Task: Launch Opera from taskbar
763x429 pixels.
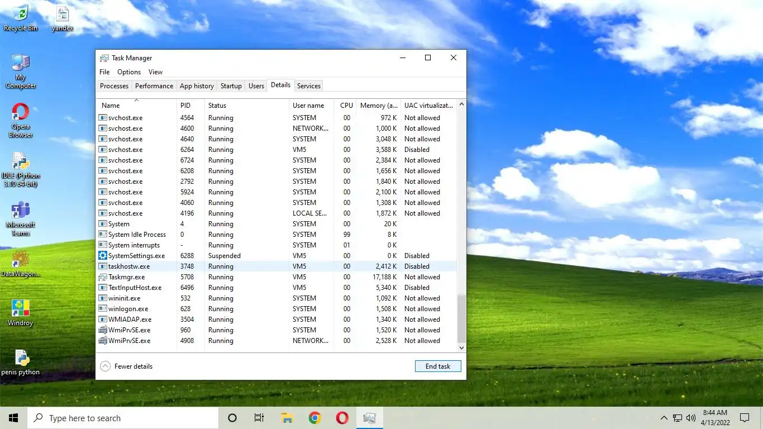Action: [342, 418]
